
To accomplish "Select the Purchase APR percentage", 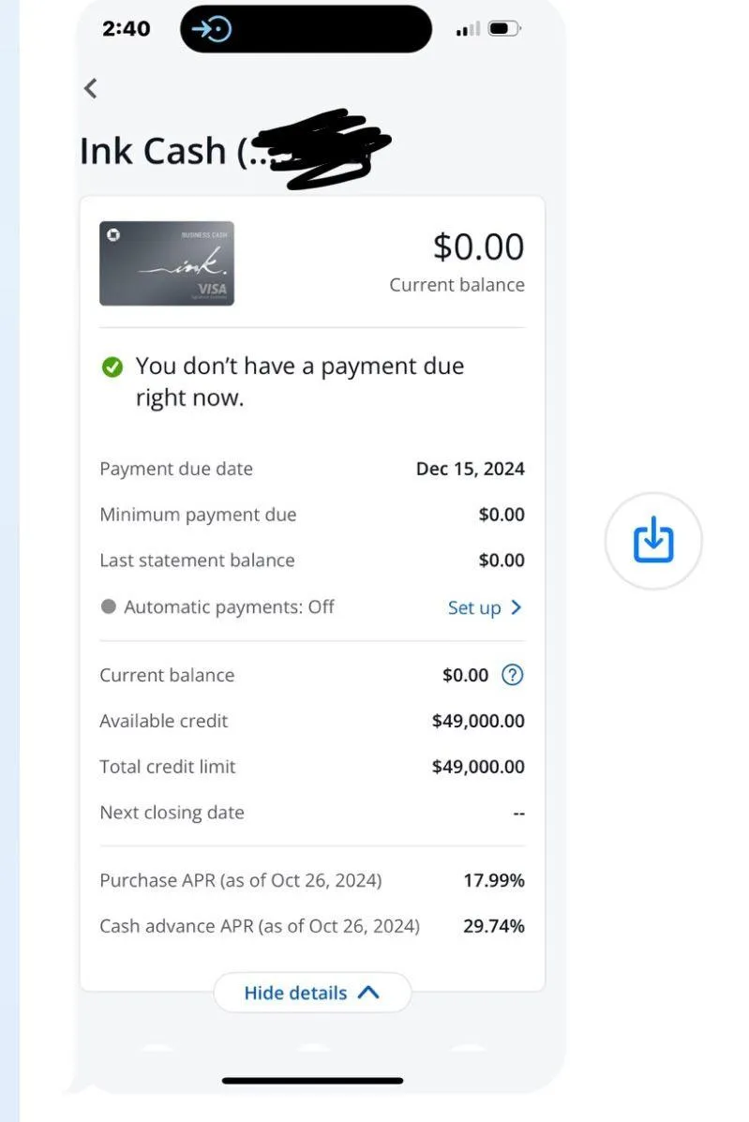I will coord(494,880).
